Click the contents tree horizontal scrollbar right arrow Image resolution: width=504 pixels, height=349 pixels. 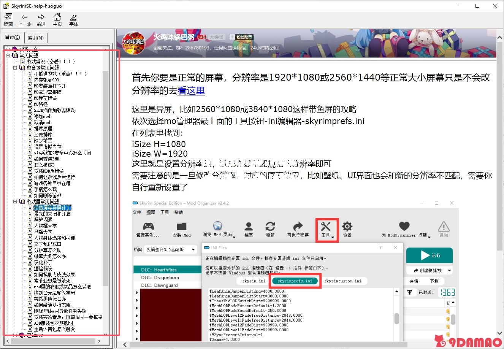pos(99,341)
